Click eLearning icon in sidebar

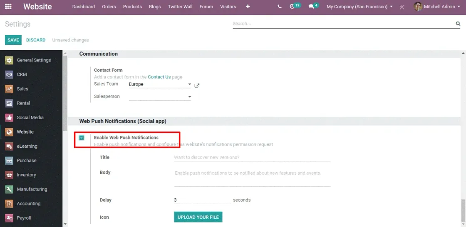point(9,146)
